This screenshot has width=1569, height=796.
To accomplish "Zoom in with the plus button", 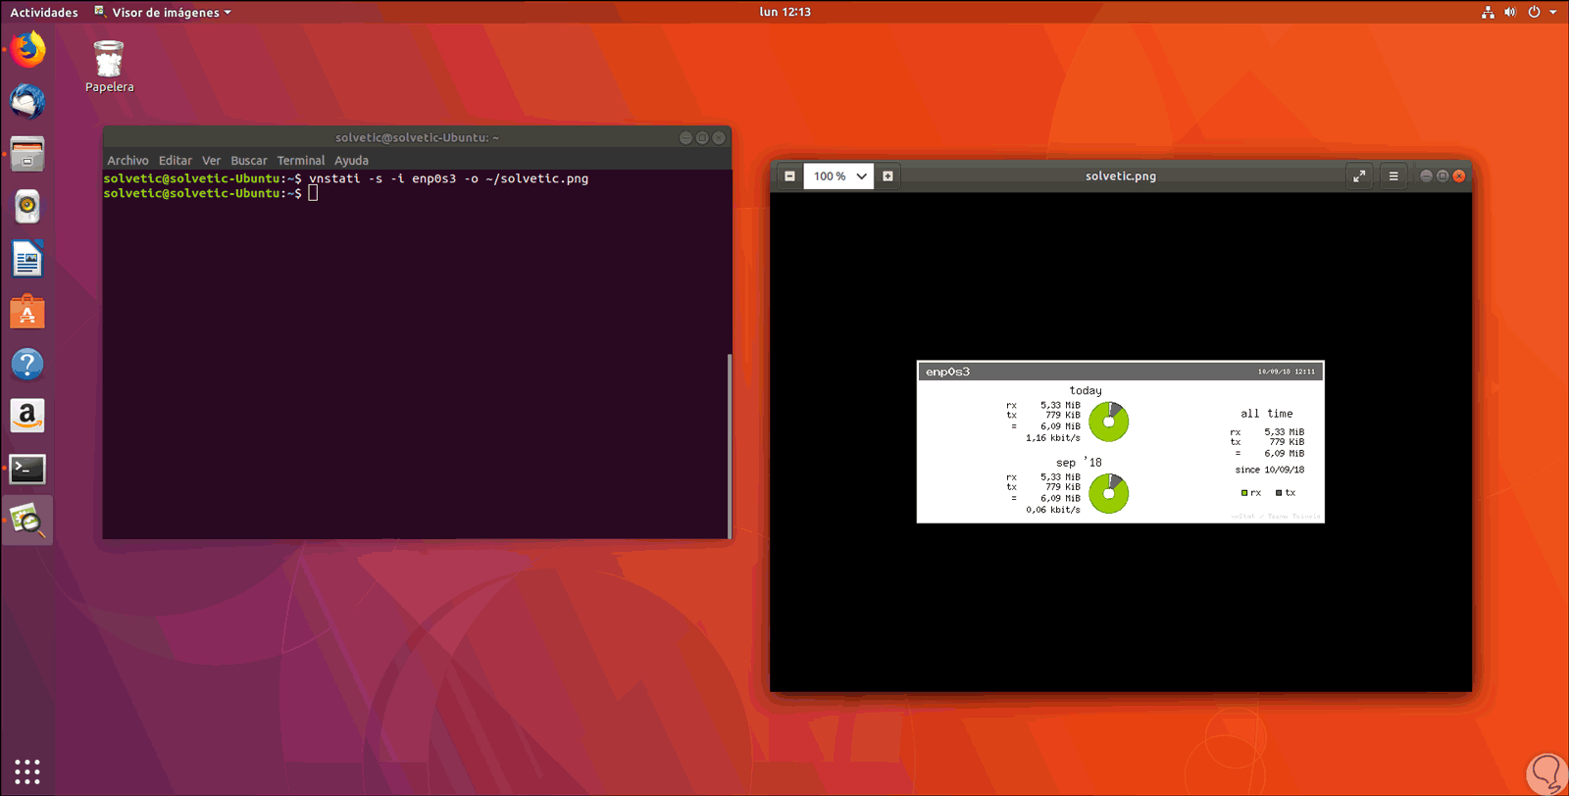I will tap(887, 176).
